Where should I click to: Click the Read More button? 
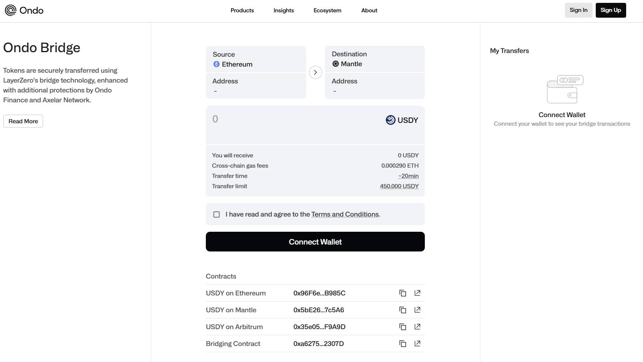23,121
